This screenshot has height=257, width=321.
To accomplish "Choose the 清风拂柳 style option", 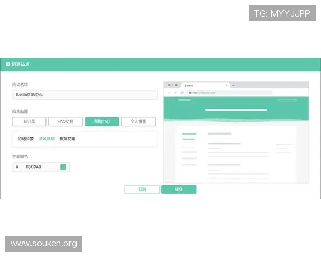I will (x=47, y=139).
